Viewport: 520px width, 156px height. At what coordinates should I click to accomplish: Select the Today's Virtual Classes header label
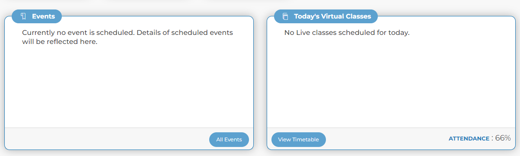pyautogui.click(x=332, y=16)
